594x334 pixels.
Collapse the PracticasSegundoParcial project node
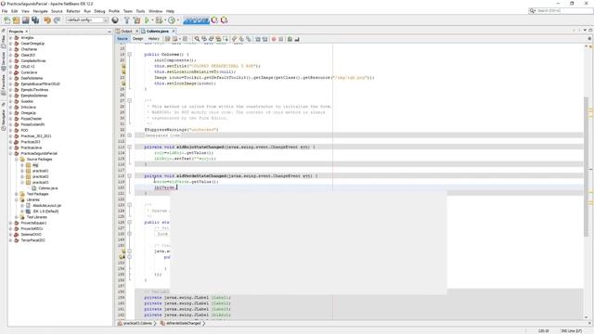(x=10, y=153)
